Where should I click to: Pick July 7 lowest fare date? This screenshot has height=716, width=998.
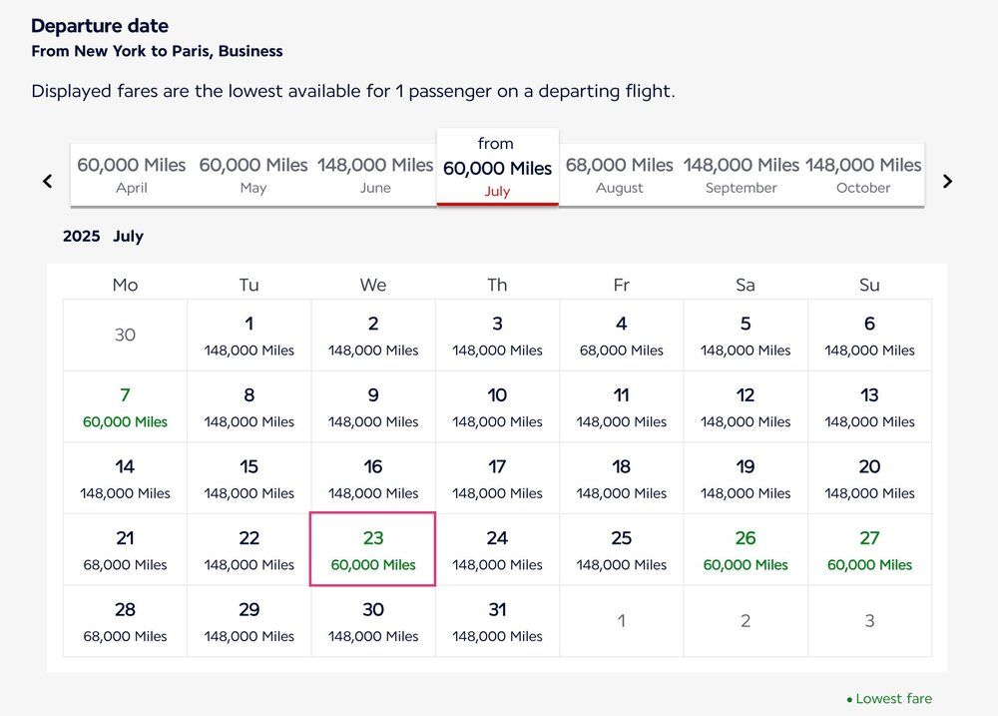pos(125,407)
